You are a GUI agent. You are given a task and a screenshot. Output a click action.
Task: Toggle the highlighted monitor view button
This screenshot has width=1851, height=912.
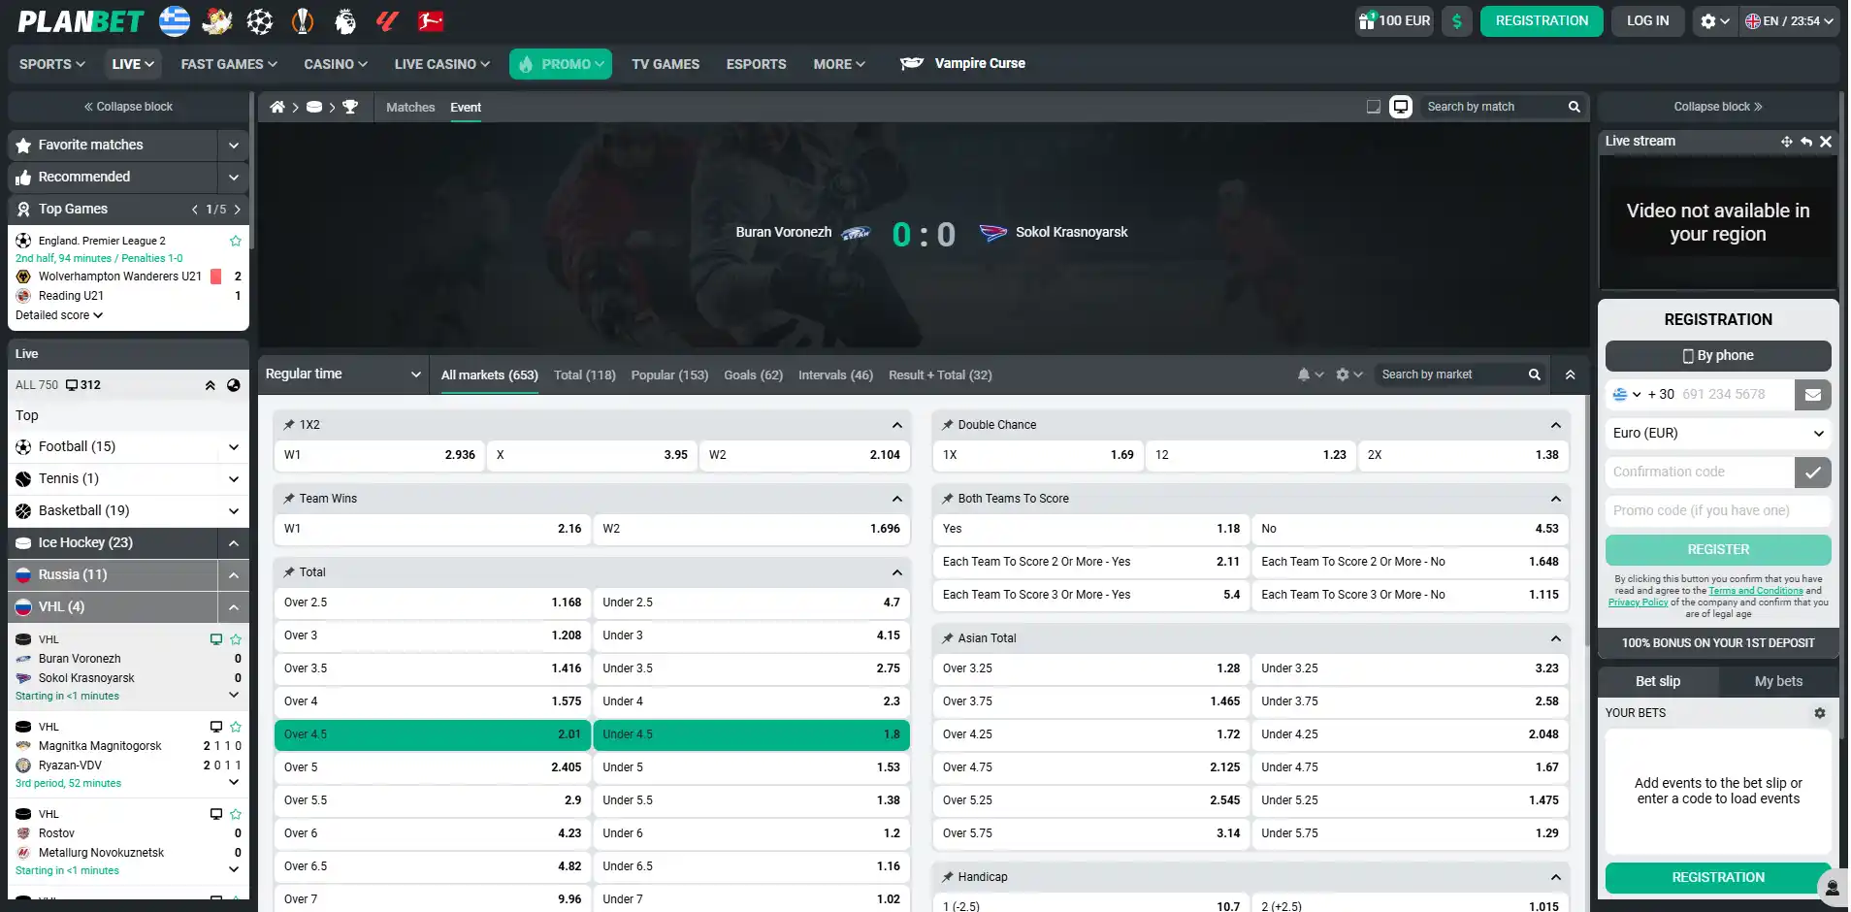point(1401,107)
